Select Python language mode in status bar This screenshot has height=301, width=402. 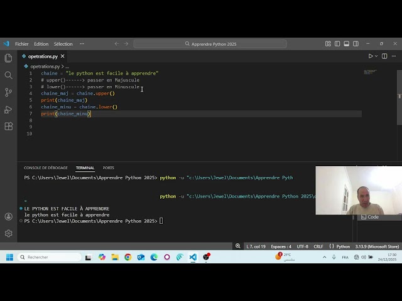[343, 246]
